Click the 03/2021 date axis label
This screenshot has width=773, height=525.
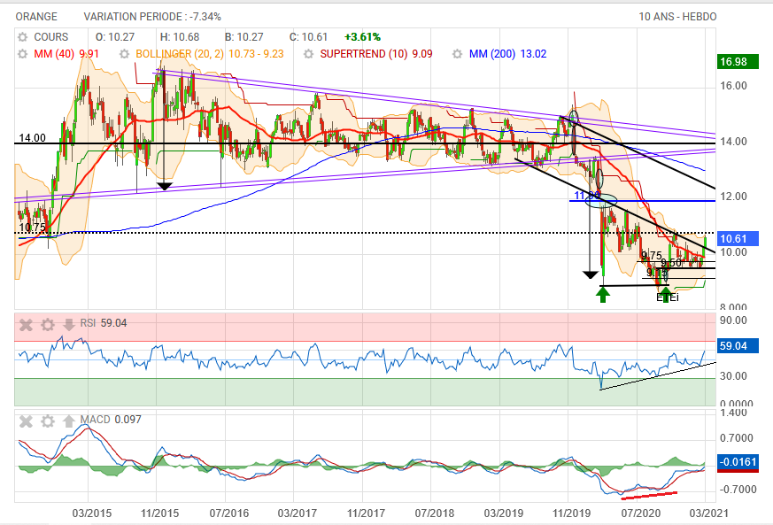coord(708,513)
